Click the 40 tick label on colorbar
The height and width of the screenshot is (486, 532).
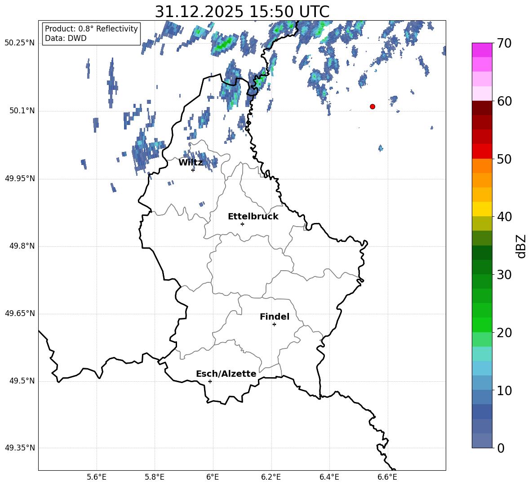(x=504, y=217)
